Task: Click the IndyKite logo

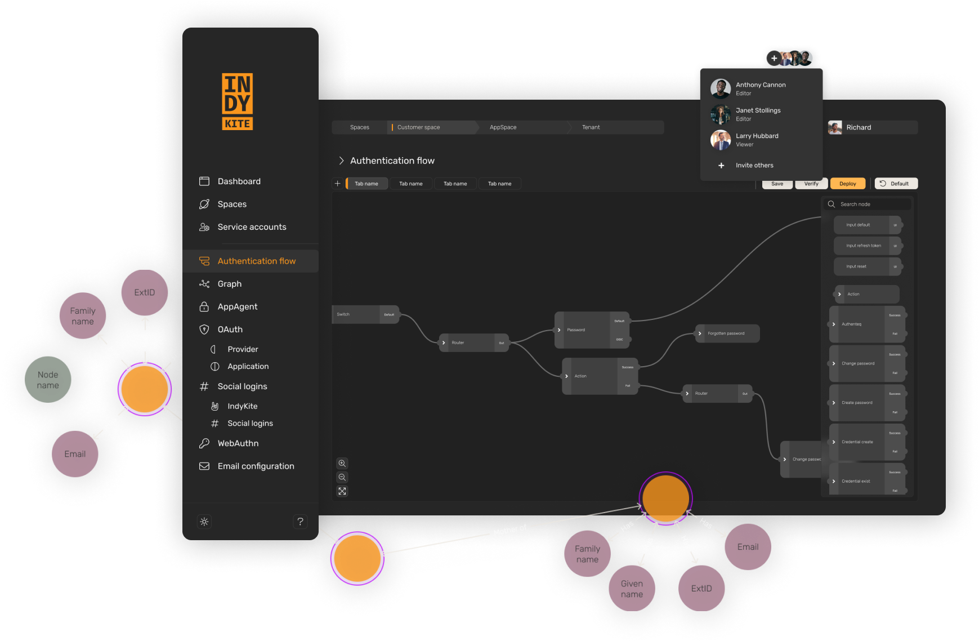Action: (x=238, y=102)
